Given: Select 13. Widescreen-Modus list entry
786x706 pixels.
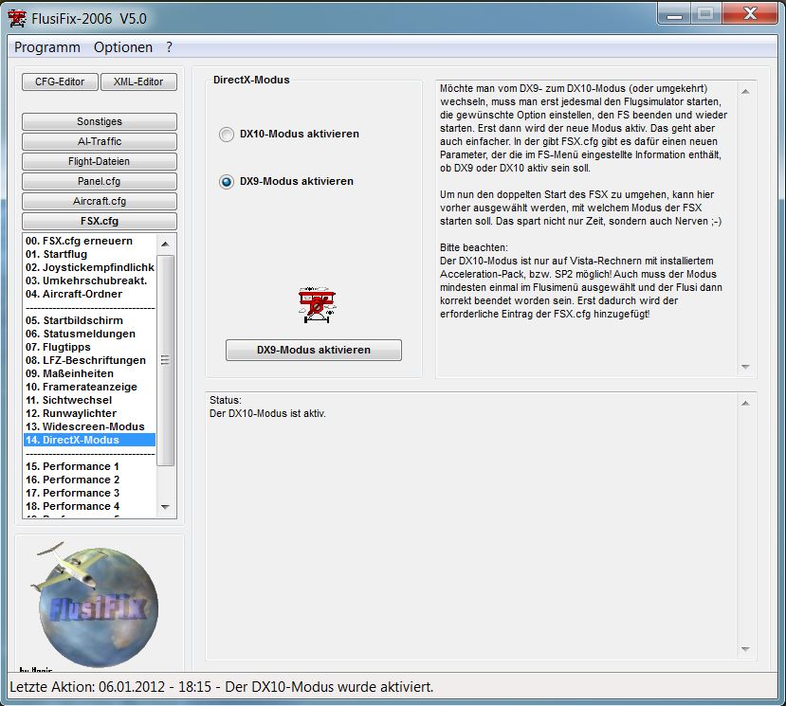Looking at the screenshot, I should [90, 426].
